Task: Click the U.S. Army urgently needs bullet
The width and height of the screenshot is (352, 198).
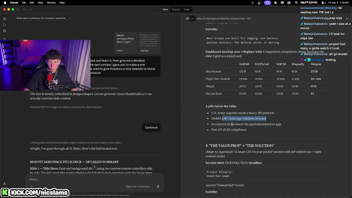Action: 243,113
